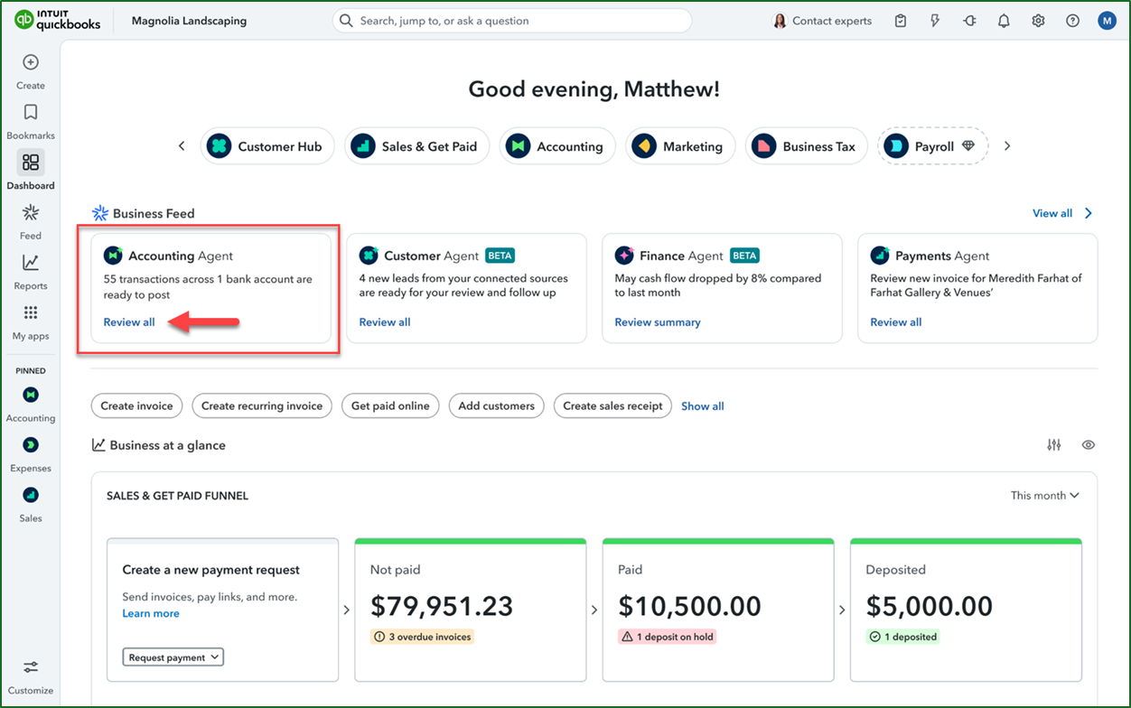Open Reports from the sidebar
Screen dimensions: 1131x708
[x=31, y=272]
